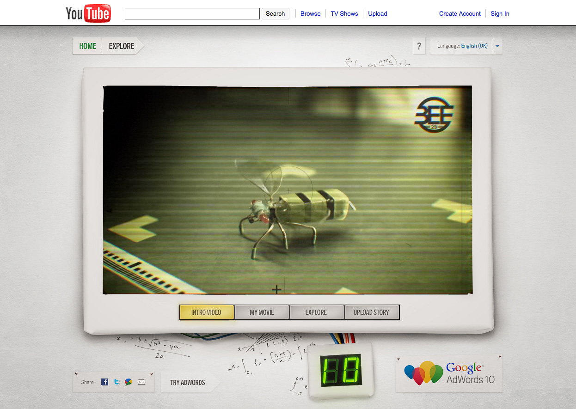
Task: Open the Upload link
Action: pos(378,13)
